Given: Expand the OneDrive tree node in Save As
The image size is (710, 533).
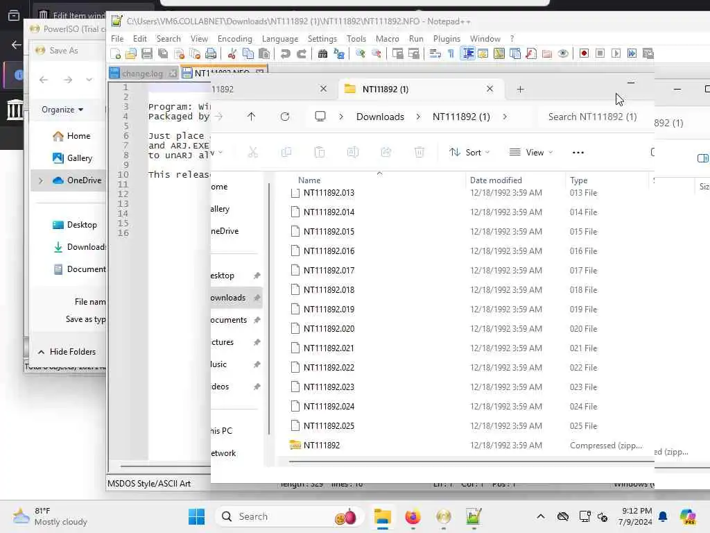Looking at the screenshot, I should point(41,180).
